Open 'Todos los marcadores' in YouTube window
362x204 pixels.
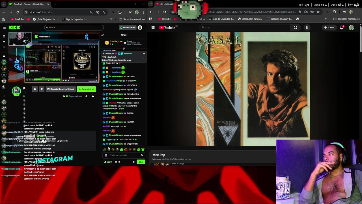[x=346, y=19]
